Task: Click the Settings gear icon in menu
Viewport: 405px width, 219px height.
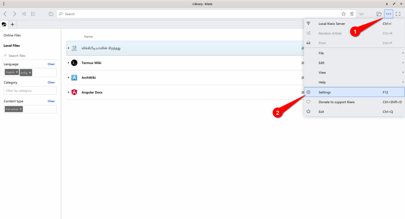Action: click(x=308, y=92)
